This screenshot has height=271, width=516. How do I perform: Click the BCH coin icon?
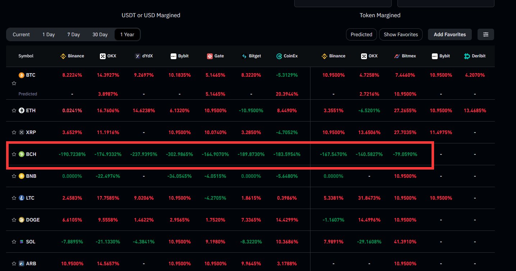point(22,154)
